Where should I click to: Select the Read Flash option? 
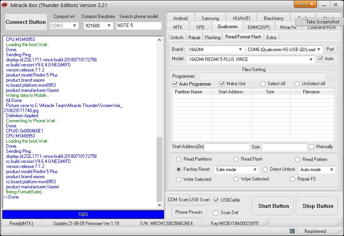coord(236,159)
